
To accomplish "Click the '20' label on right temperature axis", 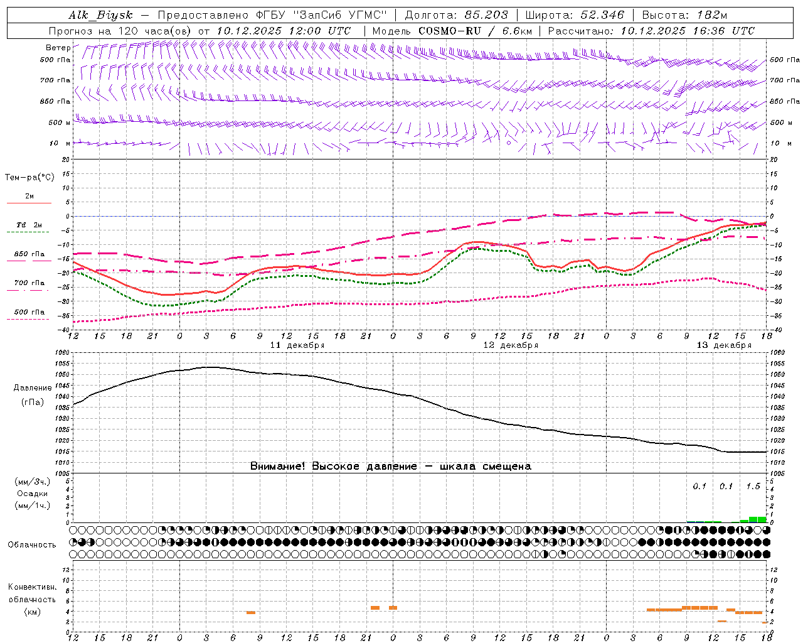I will tap(774, 159).
